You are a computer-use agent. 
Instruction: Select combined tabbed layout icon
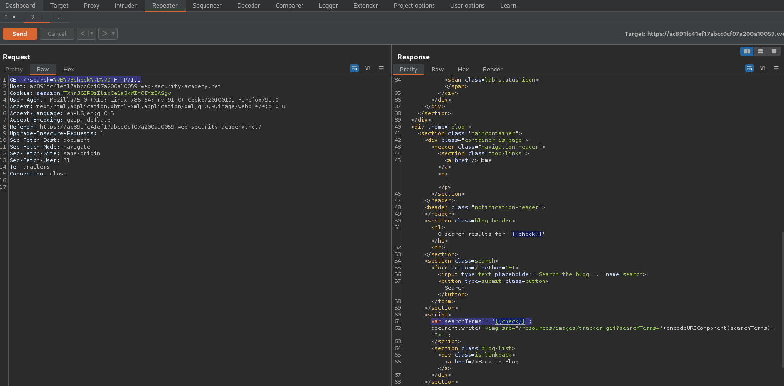[774, 51]
